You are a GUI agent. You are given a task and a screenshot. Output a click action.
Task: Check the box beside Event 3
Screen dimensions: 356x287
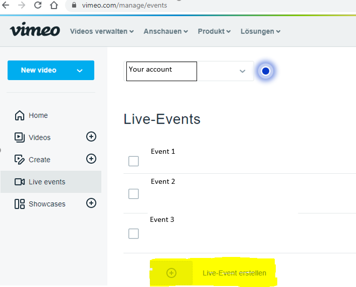[x=133, y=233]
